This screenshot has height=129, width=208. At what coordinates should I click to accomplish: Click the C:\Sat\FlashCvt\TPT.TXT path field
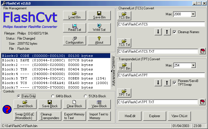(158, 102)
